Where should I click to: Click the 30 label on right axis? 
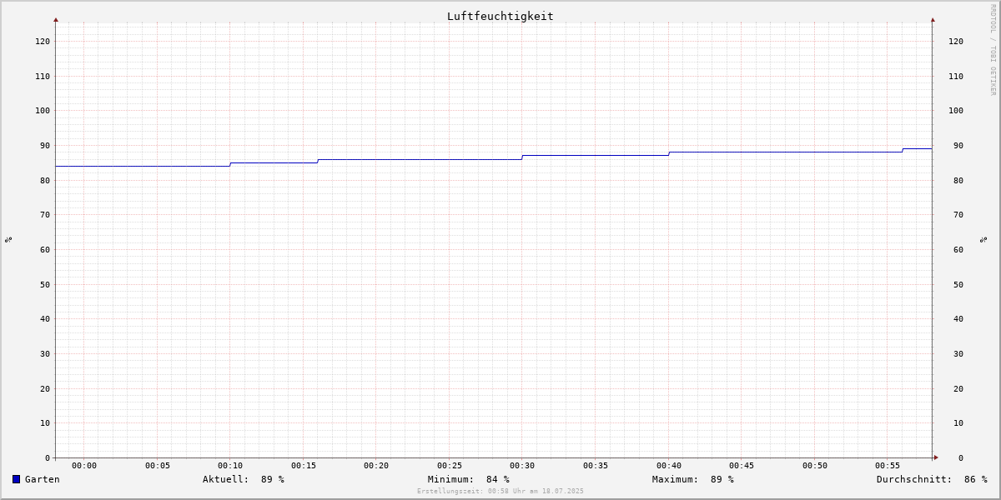point(958,354)
